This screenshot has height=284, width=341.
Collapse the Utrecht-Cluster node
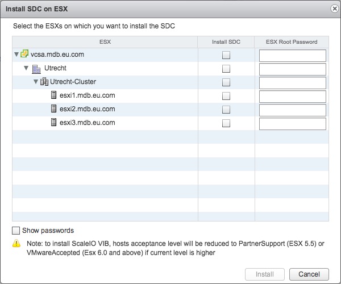tap(36, 82)
